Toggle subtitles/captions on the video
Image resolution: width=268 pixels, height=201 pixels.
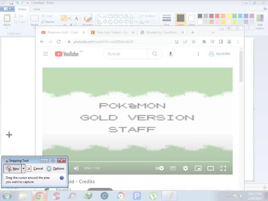173,168
